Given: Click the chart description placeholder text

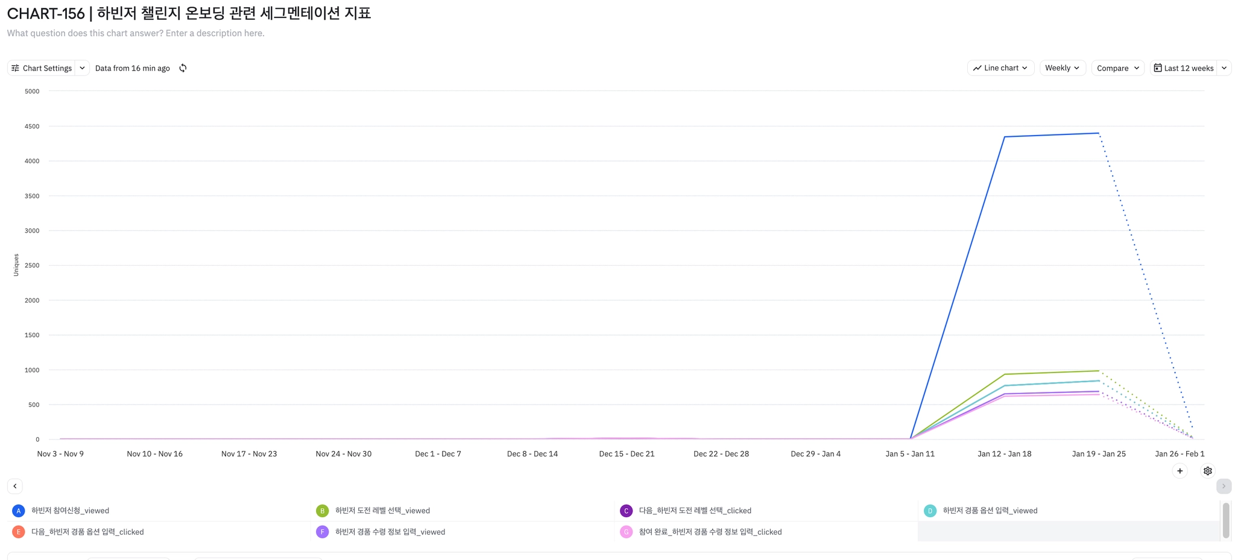Looking at the screenshot, I should point(136,33).
